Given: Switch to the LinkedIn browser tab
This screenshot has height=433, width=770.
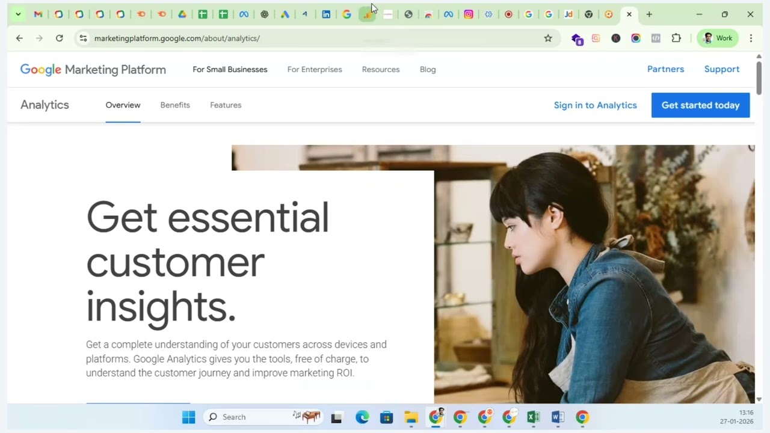Looking at the screenshot, I should [326, 14].
